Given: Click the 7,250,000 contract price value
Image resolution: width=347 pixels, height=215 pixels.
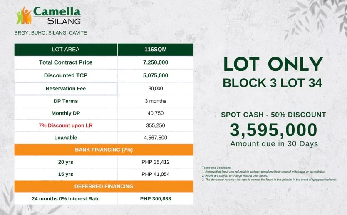Looking at the screenshot, I should pyautogui.click(x=156, y=62).
